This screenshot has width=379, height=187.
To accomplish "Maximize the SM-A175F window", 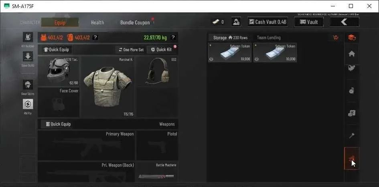I will [x=351, y=6].
